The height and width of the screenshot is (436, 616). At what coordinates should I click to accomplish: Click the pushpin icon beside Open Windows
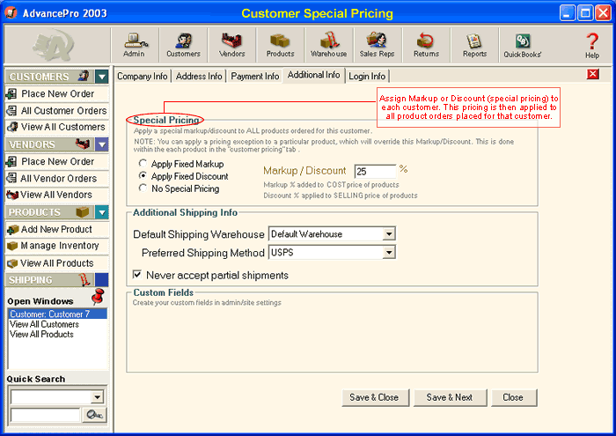point(98,297)
